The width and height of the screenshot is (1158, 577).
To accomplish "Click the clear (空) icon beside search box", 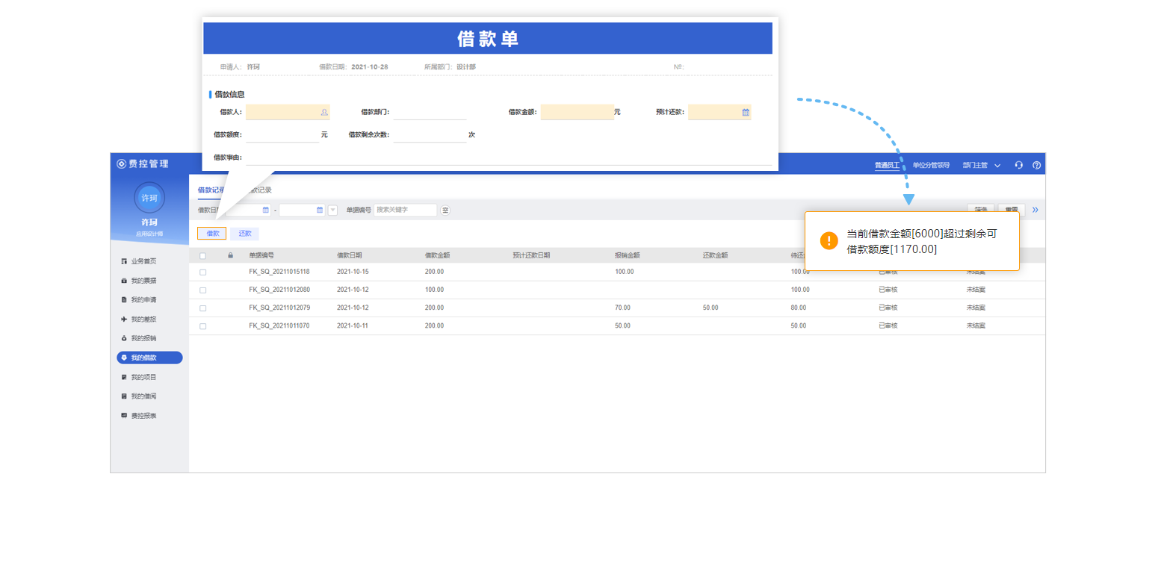I will (445, 210).
